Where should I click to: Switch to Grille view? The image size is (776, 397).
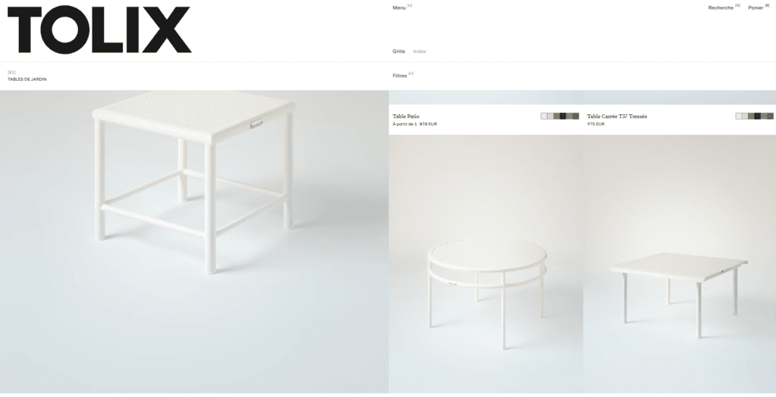pyautogui.click(x=399, y=51)
